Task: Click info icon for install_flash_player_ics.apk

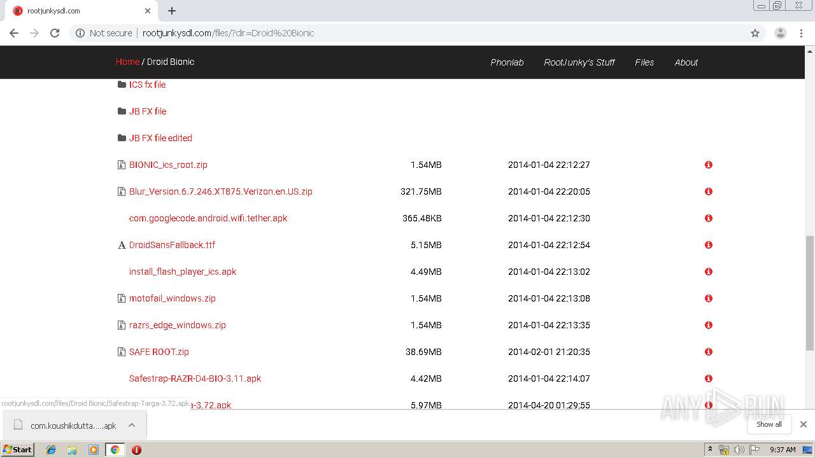Action: point(708,272)
